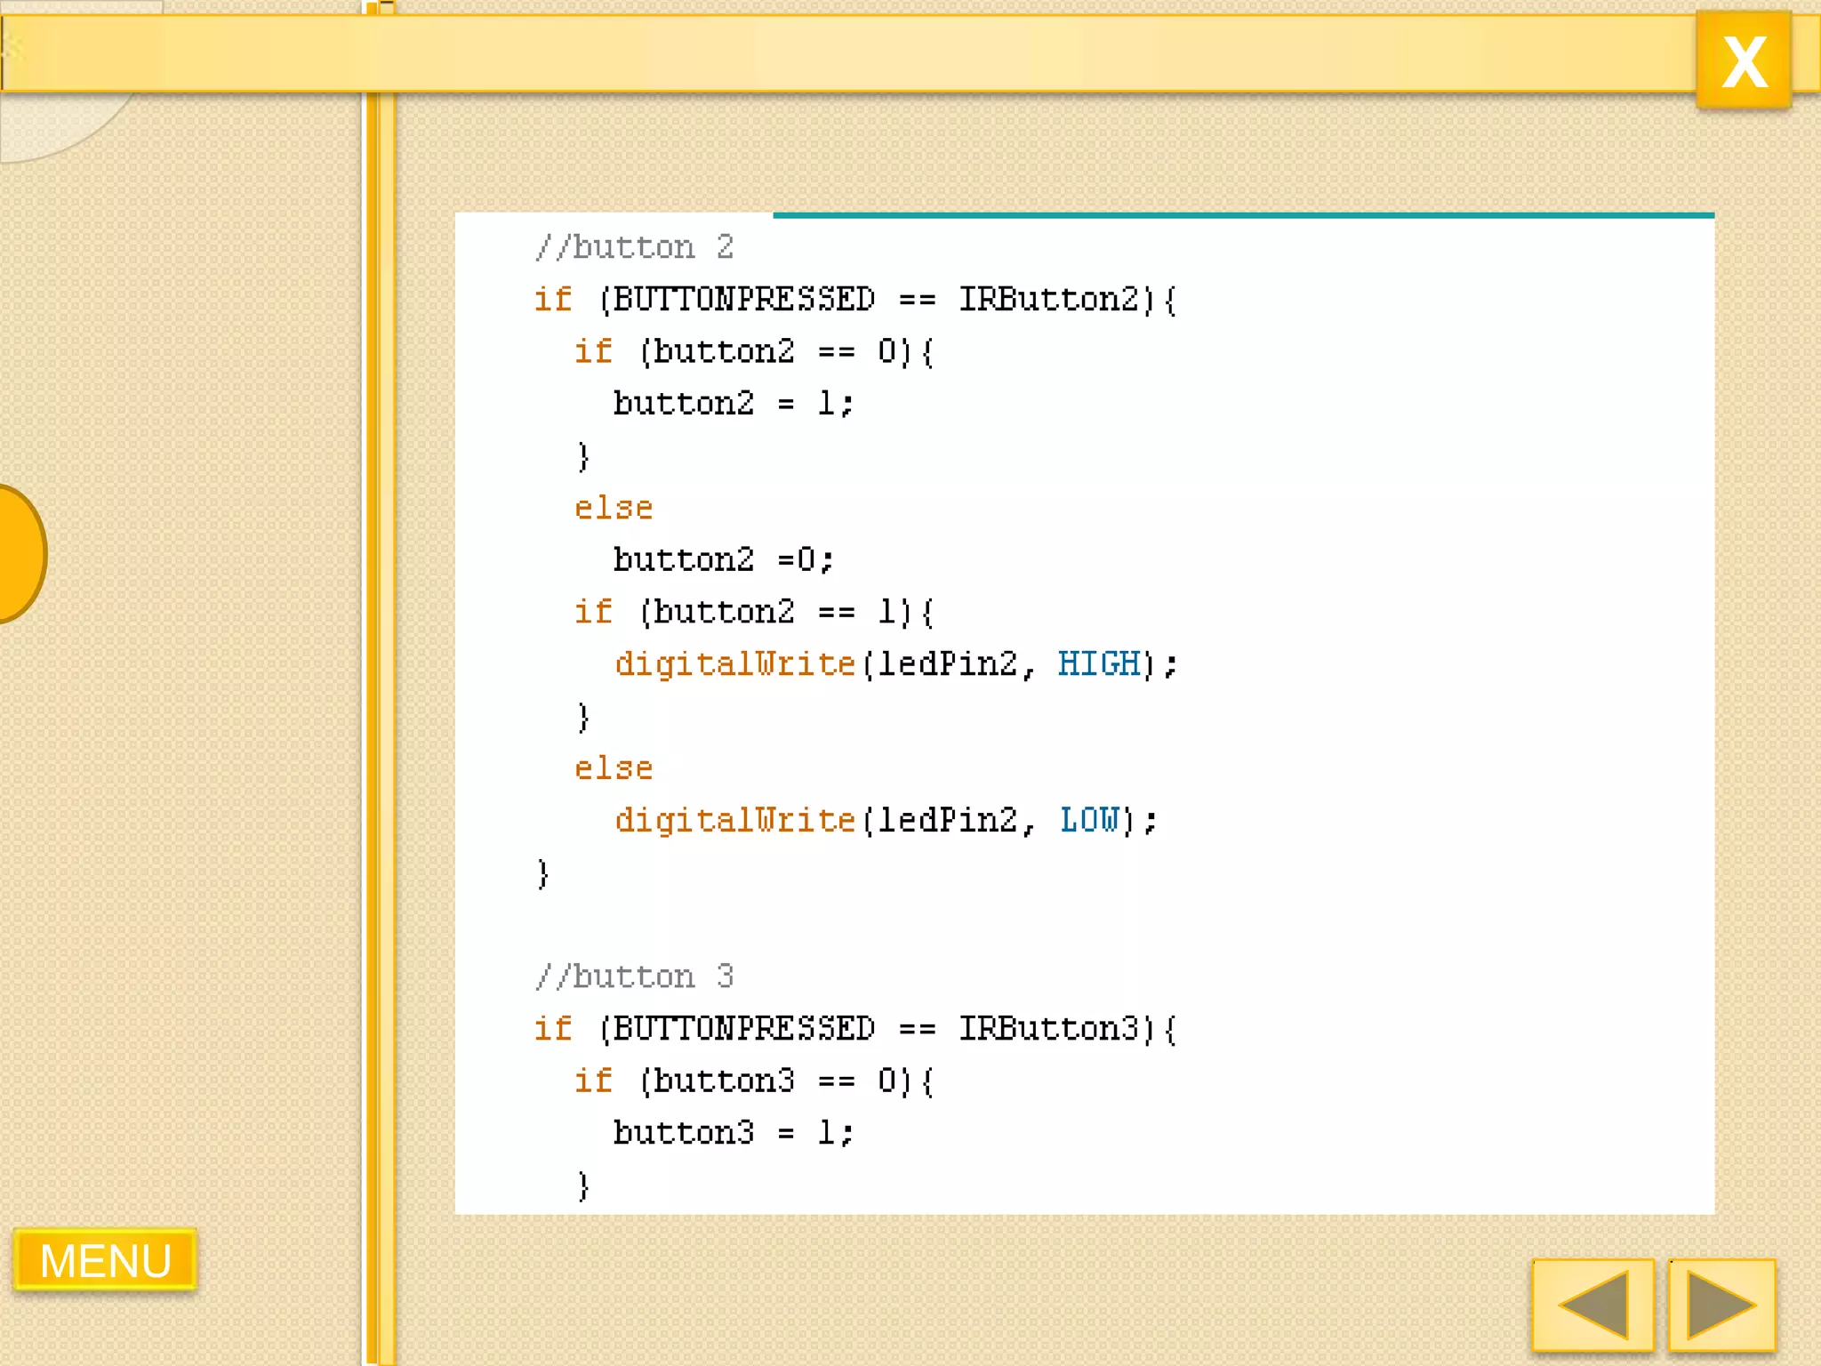Click the yellow title bar at top
Image resolution: width=1821 pixels, height=1366 pixels.
pyautogui.click(x=889, y=53)
